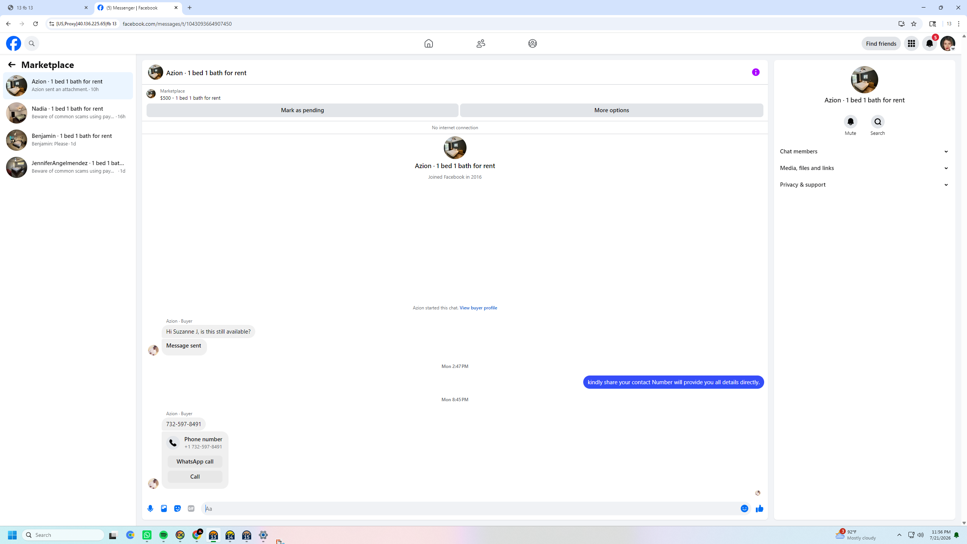Image resolution: width=967 pixels, height=544 pixels.
Task: Click the 'Hi Suzanne J, is this still available?' message
Action: coord(208,332)
